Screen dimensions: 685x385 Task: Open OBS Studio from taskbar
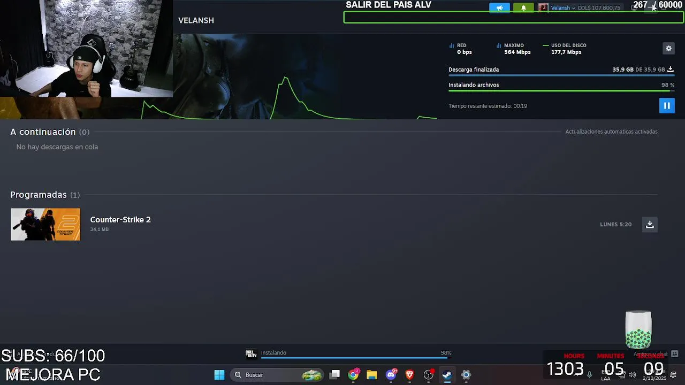point(429,375)
